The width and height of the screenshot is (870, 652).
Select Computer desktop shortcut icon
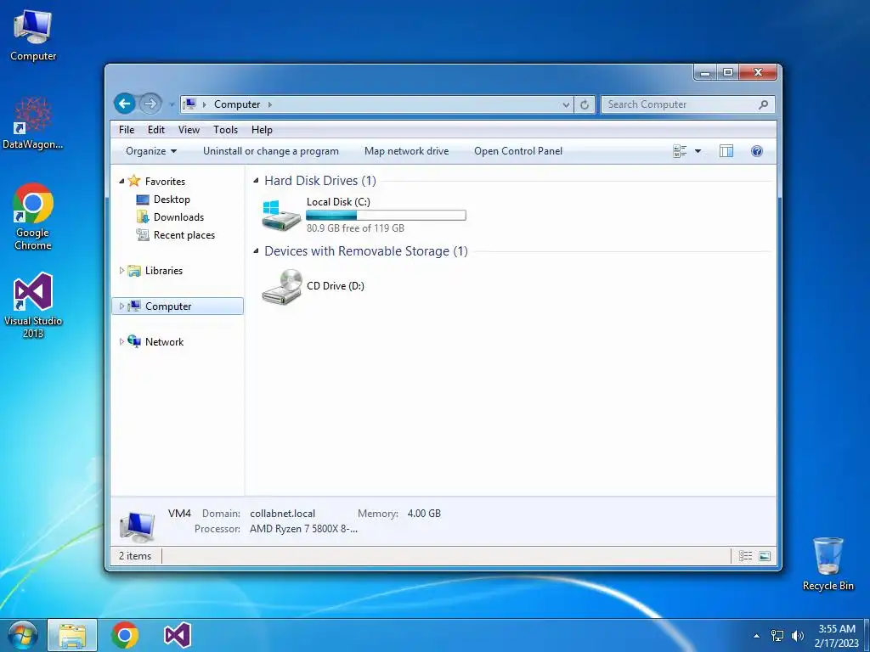click(33, 36)
